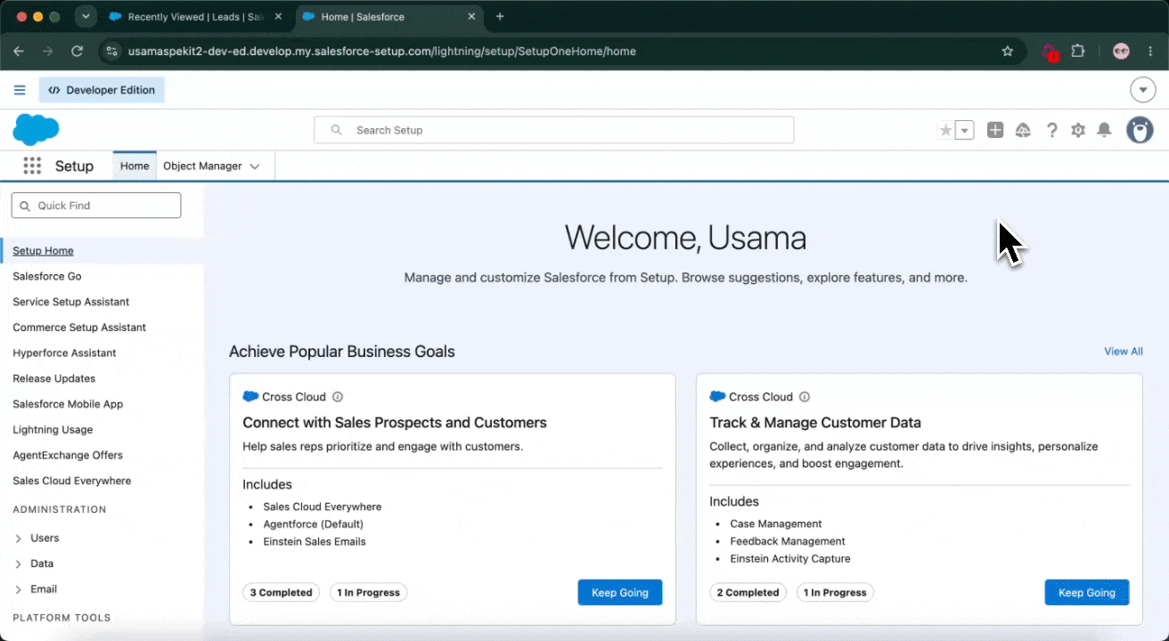1169x641 pixels.
Task: Open Commerce Setup Assistant
Action: click(x=79, y=328)
